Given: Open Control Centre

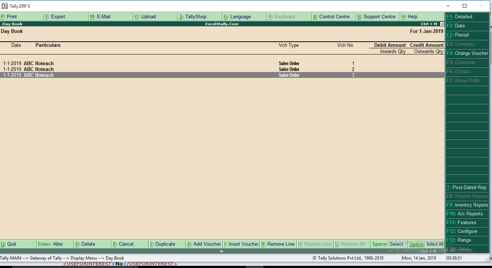Looking at the screenshot, I should (334, 17).
